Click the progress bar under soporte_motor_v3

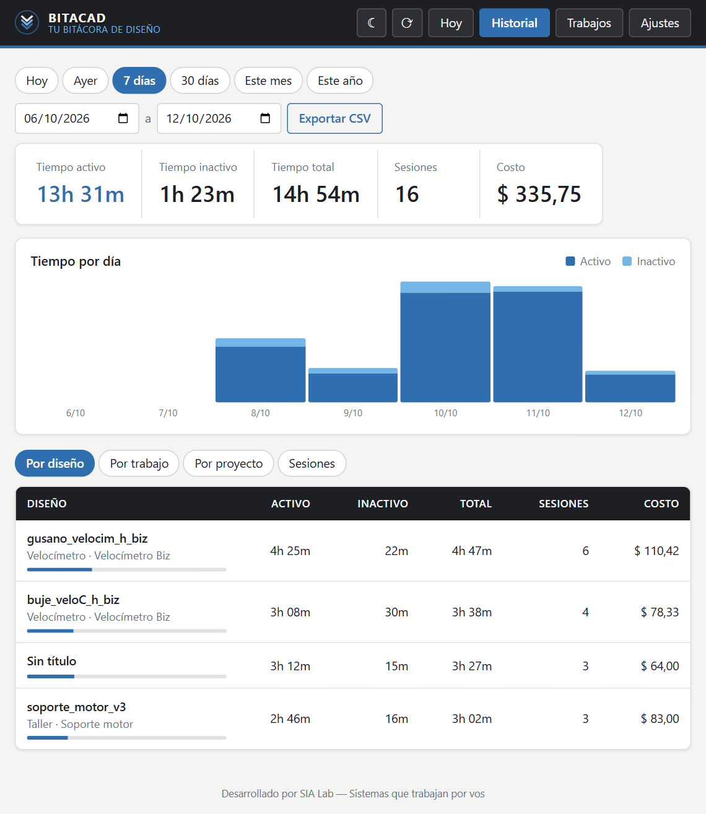click(x=127, y=738)
